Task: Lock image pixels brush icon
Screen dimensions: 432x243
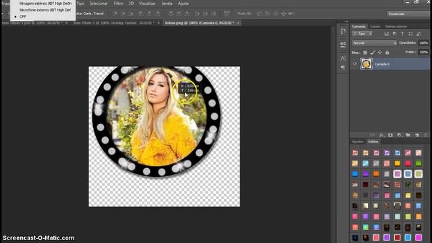Action: [373, 53]
